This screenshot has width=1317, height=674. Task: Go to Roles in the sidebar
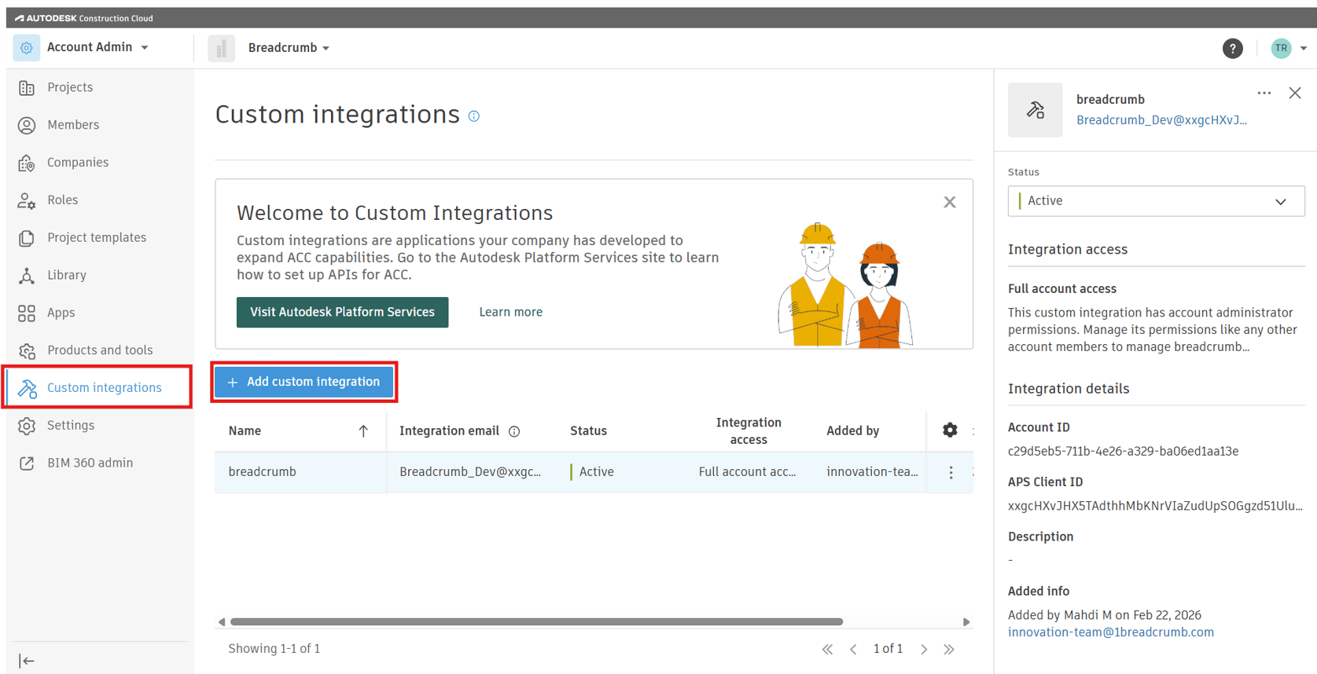[x=62, y=200]
